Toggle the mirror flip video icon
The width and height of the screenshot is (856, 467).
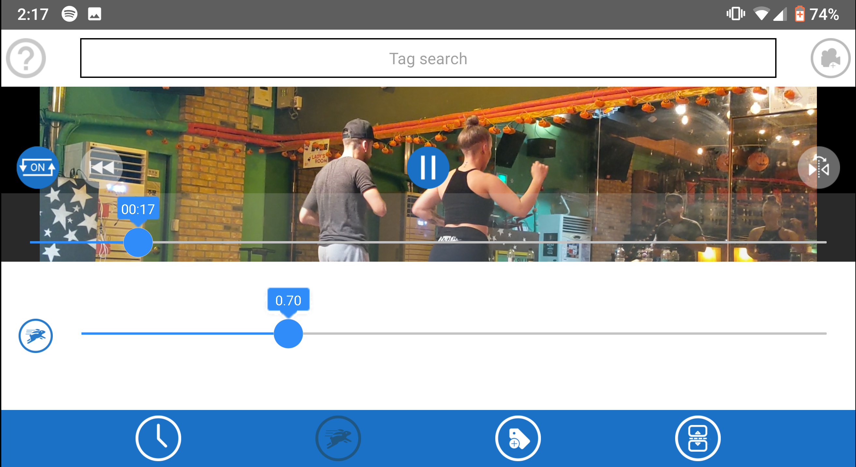[819, 167]
